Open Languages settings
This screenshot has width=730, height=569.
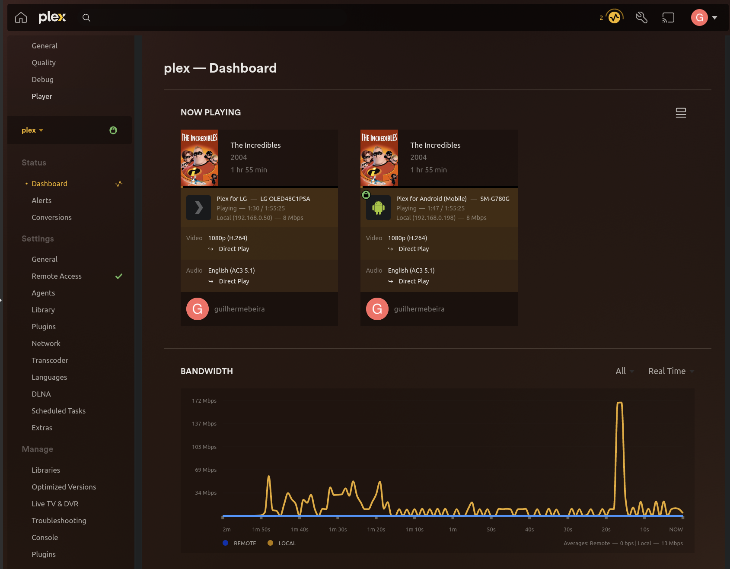pos(49,377)
